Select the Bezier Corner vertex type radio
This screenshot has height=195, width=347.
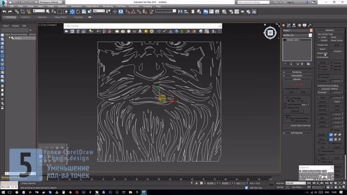329,41
